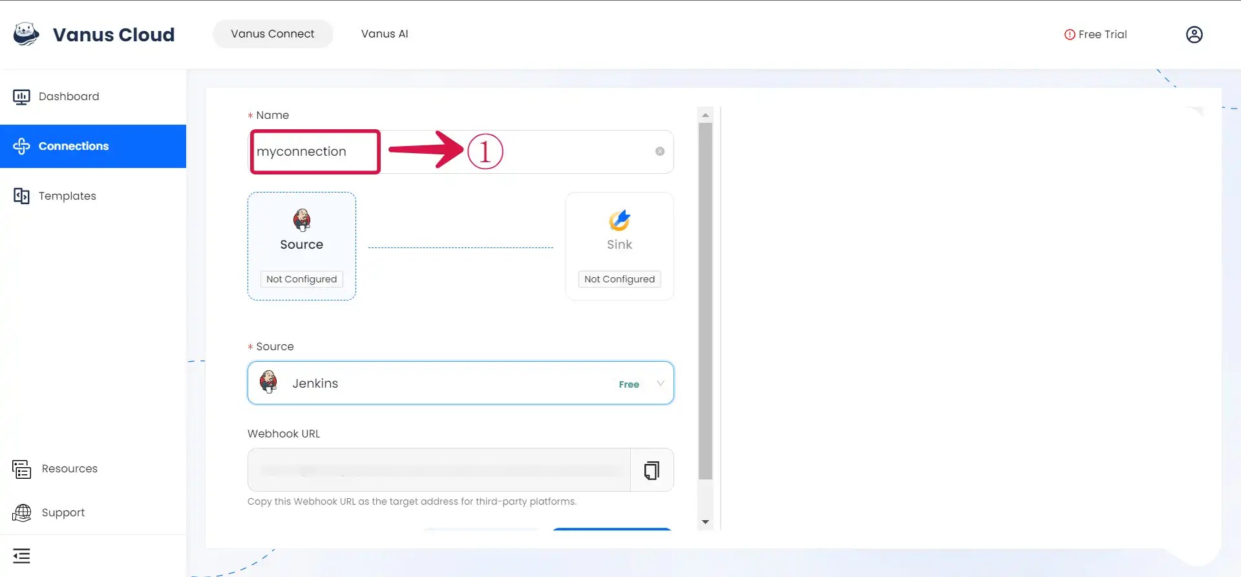Select the Source configuration card
The width and height of the screenshot is (1241, 577).
(302, 246)
